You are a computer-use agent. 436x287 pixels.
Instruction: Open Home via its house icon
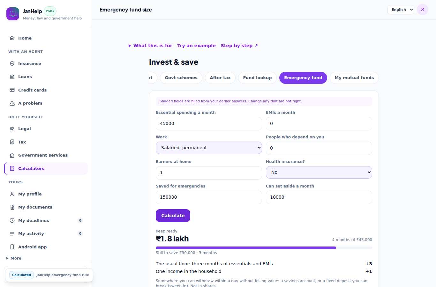12,38
